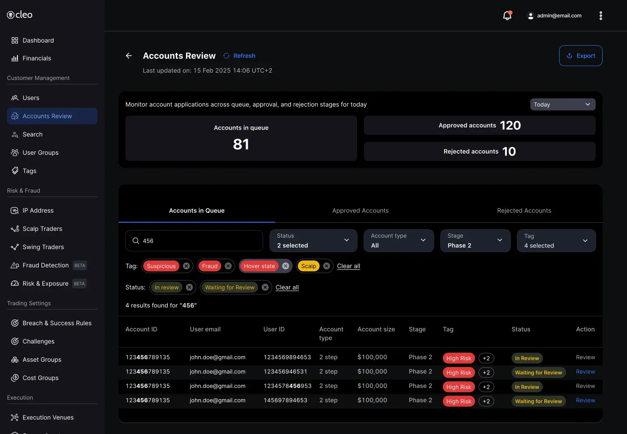This screenshot has width=627, height=434.
Task: Switch to Approved Accounts tab
Action: click(x=361, y=210)
